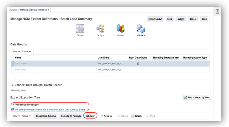Click the Switch Hierarchy View button
229x127 pixels.
coord(197,97)
